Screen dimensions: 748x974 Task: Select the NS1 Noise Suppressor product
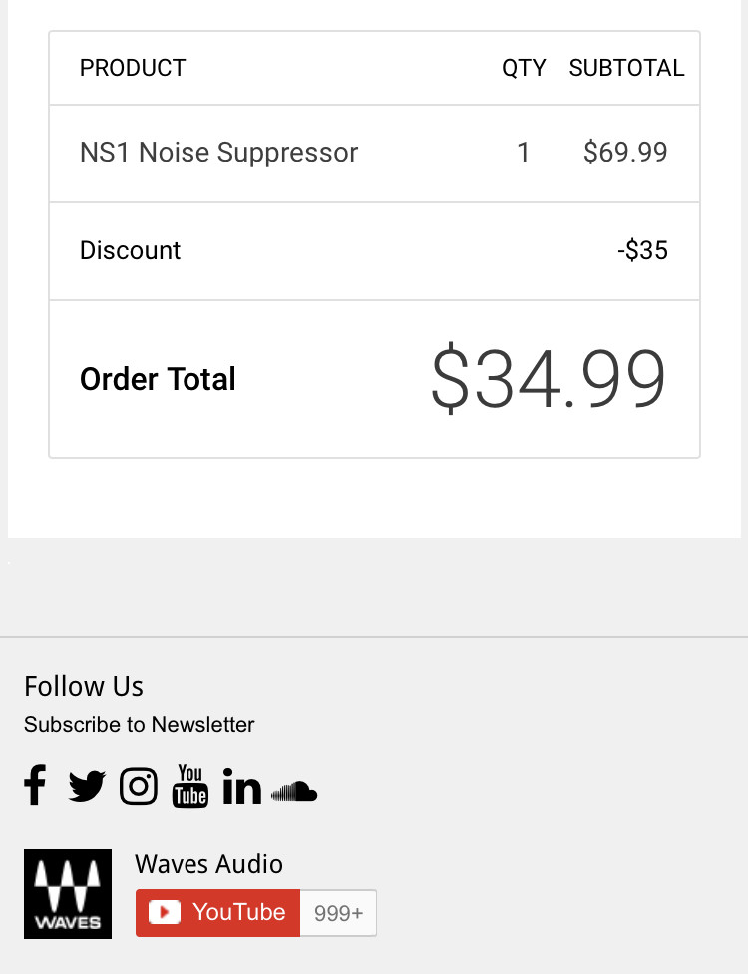point(218,153)
